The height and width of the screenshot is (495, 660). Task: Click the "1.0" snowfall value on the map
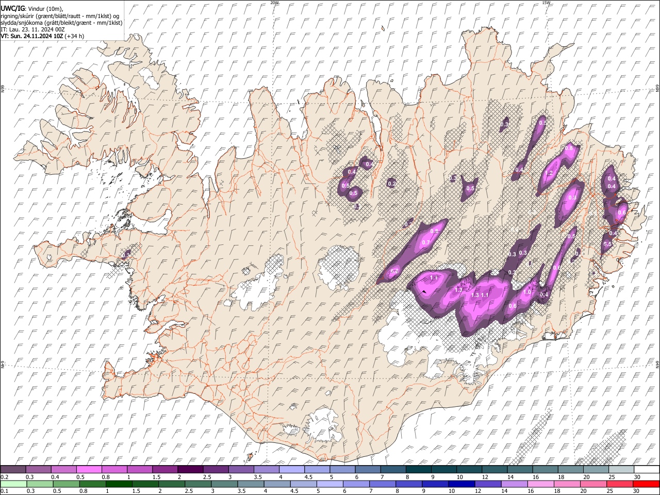[x=527, y=292]
